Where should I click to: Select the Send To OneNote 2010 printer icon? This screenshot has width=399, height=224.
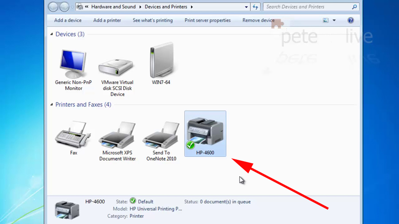click(161, 135)
